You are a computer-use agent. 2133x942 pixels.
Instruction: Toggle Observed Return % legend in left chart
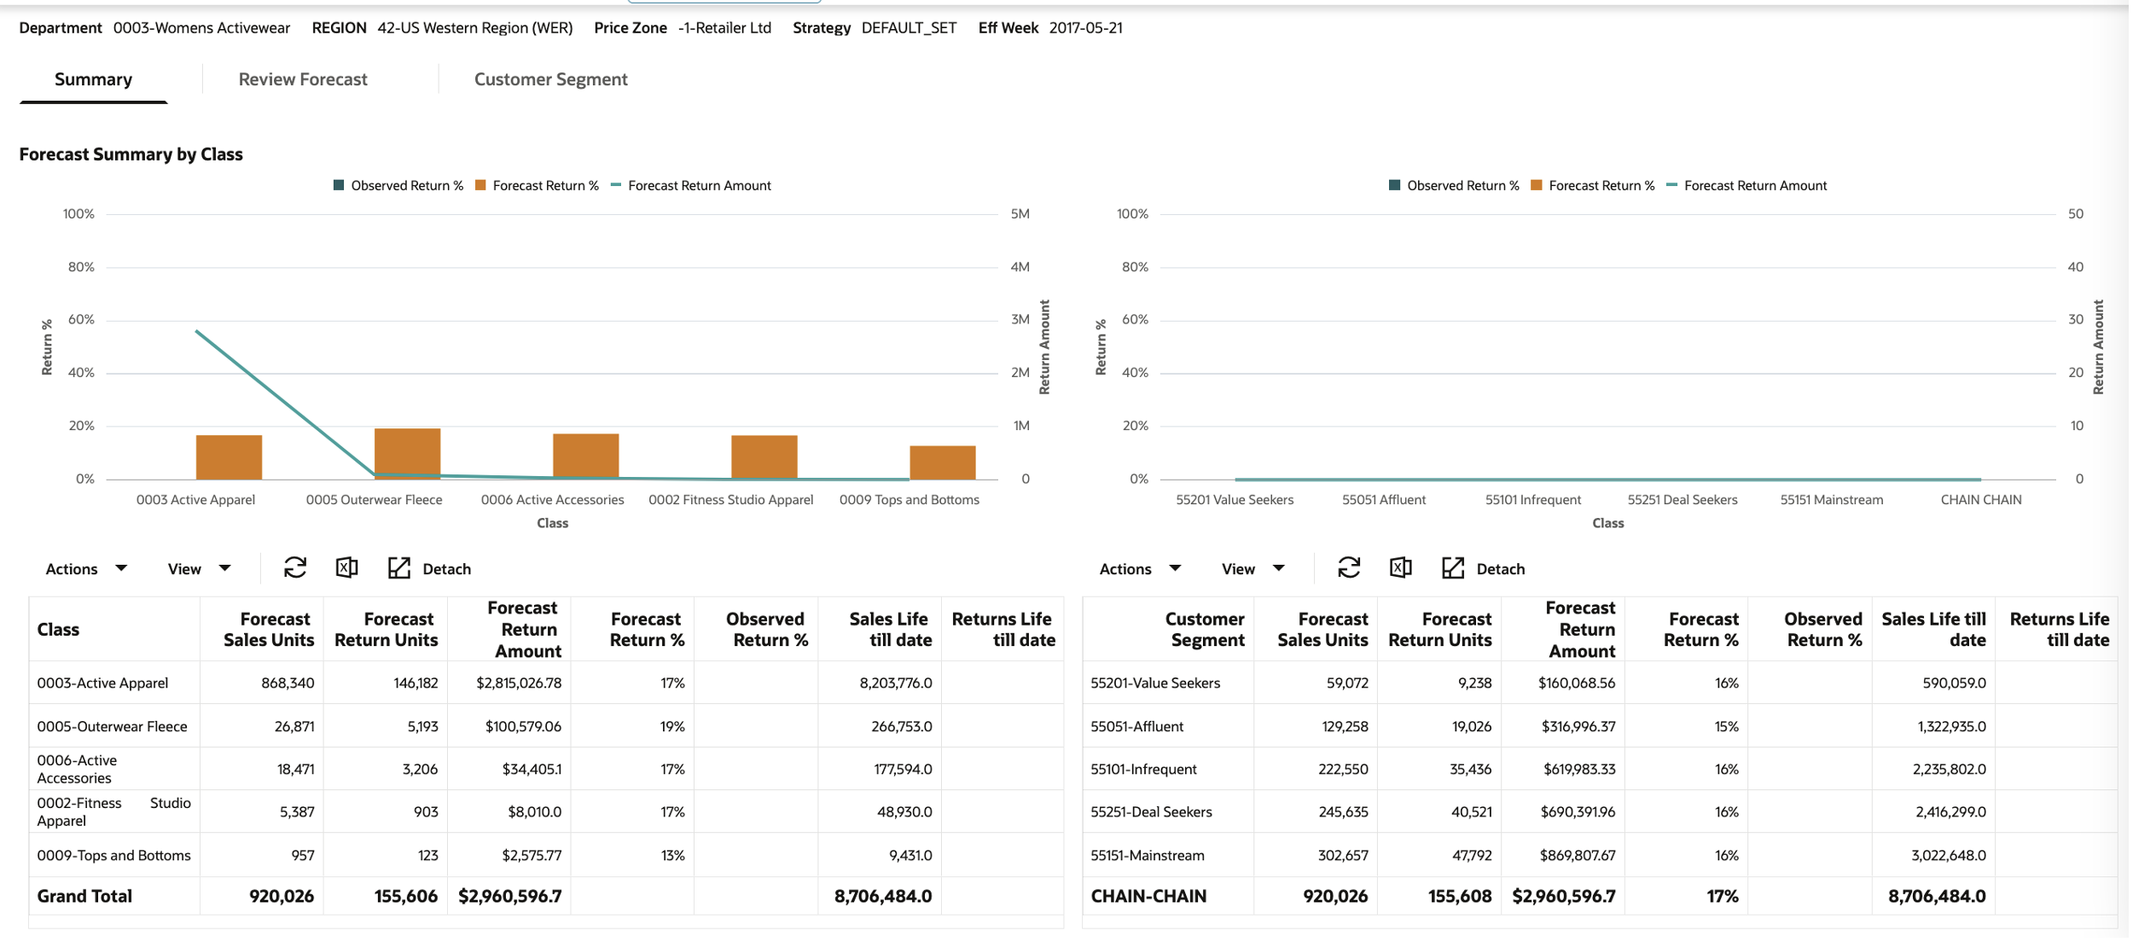398,186
